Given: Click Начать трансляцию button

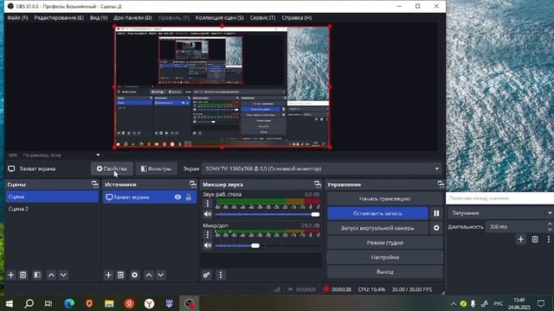Looking at the screenshot, I should [384, 199].
